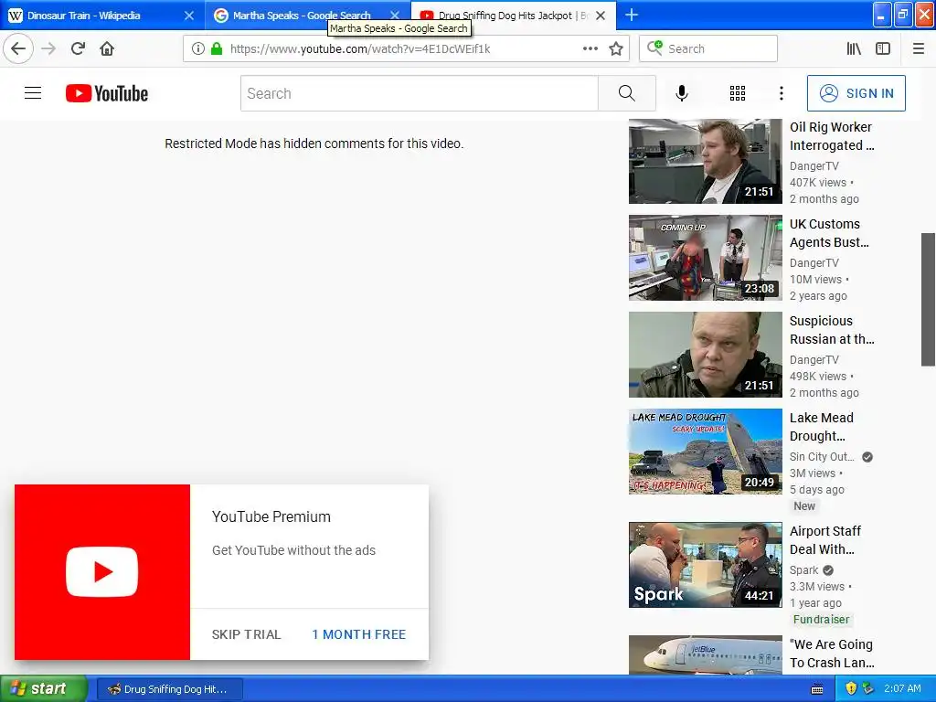Screen dimensions: 936x702
Task: Open the on-screen keyboard tray icon
Action: (x=817, y=689)
